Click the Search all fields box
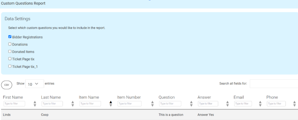Screen dimensions: 298x120 274,84
